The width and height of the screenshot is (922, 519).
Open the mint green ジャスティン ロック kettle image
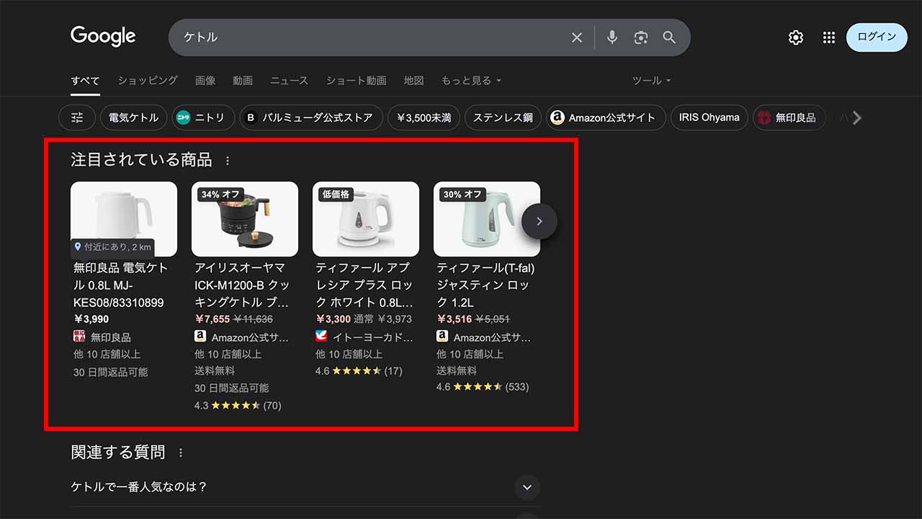pyautogui.click(x=487, y=219)
